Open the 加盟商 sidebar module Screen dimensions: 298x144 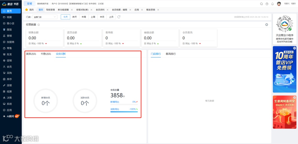tap(11, 42)
